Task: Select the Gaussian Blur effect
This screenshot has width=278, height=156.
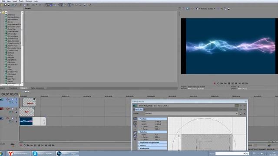Action: pyautogui.click(x=13, y=65)
